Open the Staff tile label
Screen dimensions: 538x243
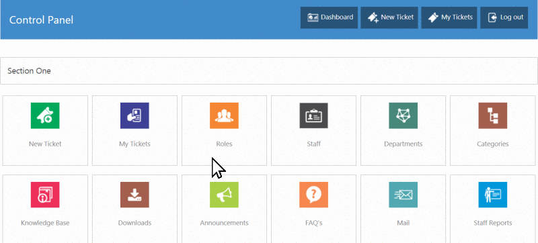[x=313, y=144]
